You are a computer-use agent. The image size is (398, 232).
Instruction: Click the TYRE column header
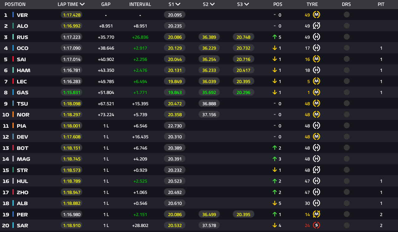click(312, 4)
